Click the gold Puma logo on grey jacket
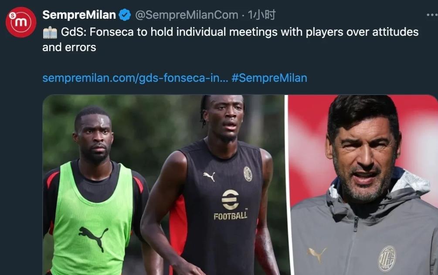 click(317, 254)
